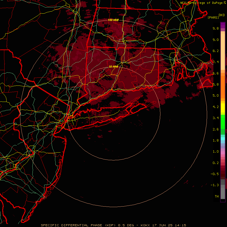Click the "[PHAS]" legend header label
Viewport: 227px width, 227px height.
click(x=213, y=17)
